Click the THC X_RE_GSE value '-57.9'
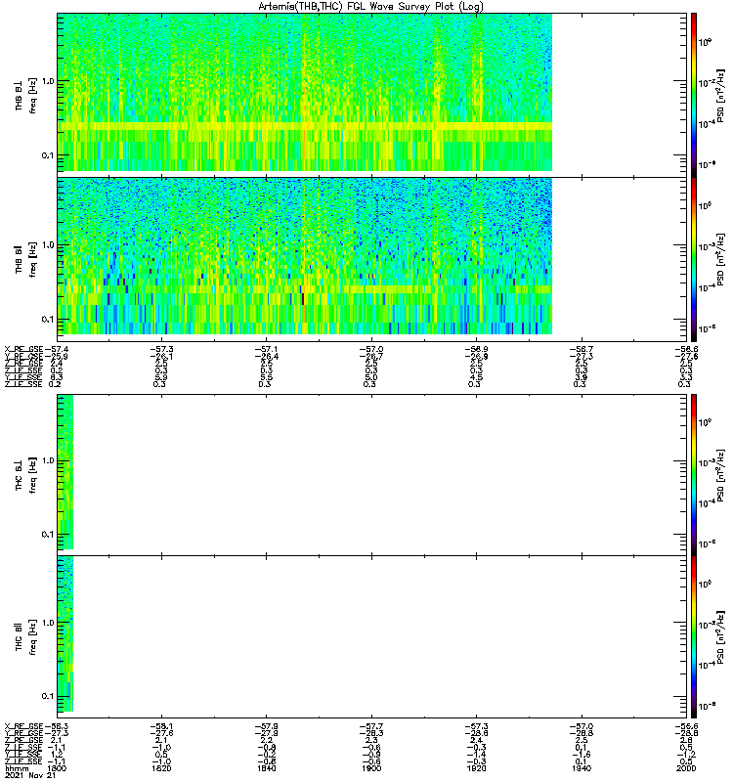Image resolution: width=733 pixels, height=782 pixels. pos(266,726)
